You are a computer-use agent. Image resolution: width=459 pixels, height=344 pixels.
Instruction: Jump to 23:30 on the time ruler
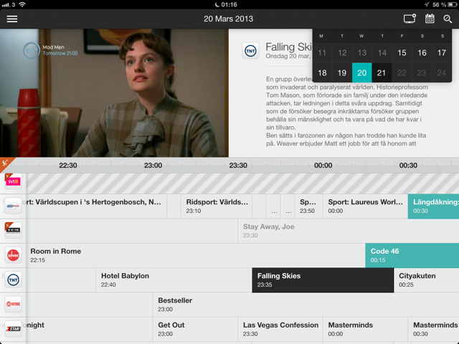click(238, 166)
